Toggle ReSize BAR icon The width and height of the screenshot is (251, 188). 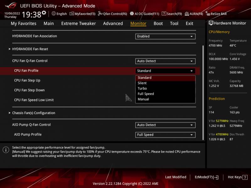click(208, 14)
